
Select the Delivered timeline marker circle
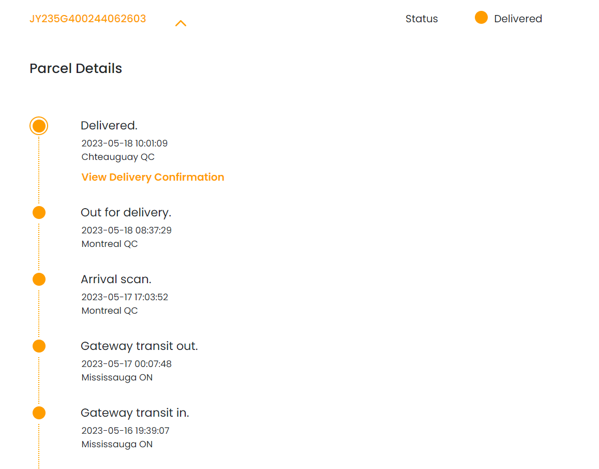39,126
